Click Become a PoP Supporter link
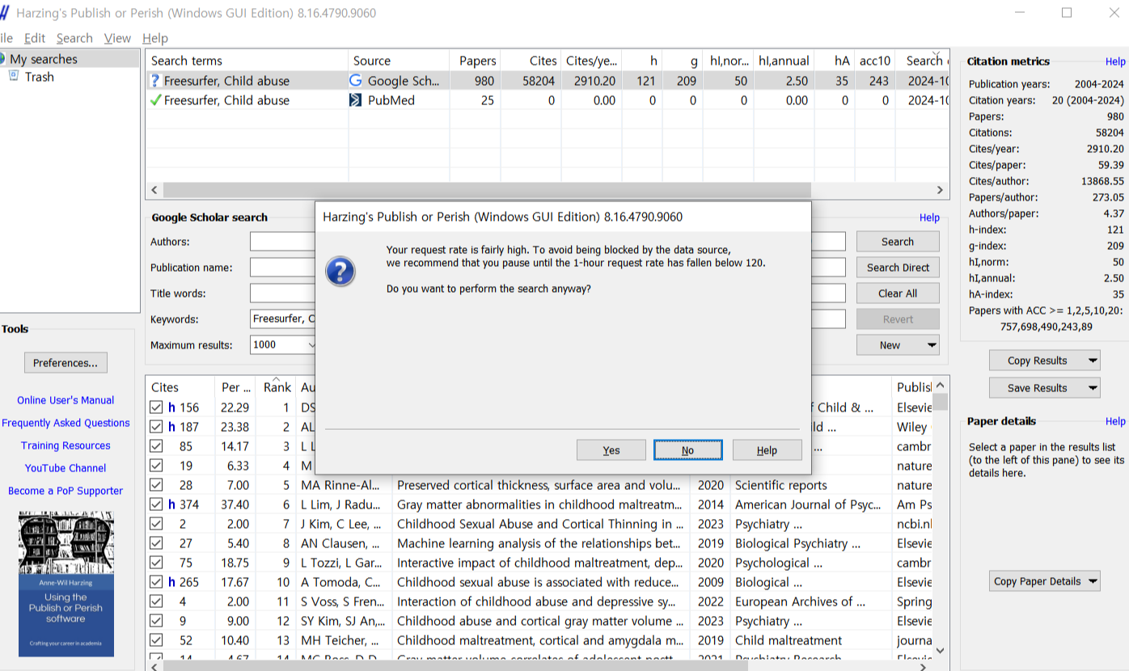 (x=66, y=491)
